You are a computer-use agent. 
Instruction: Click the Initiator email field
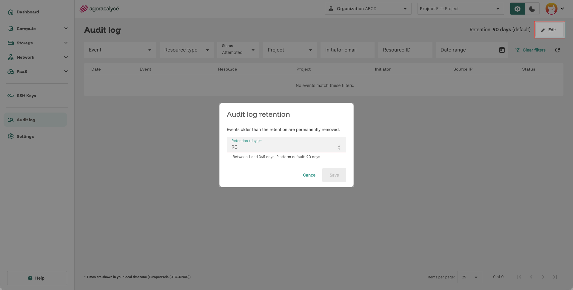pos(347,50)
